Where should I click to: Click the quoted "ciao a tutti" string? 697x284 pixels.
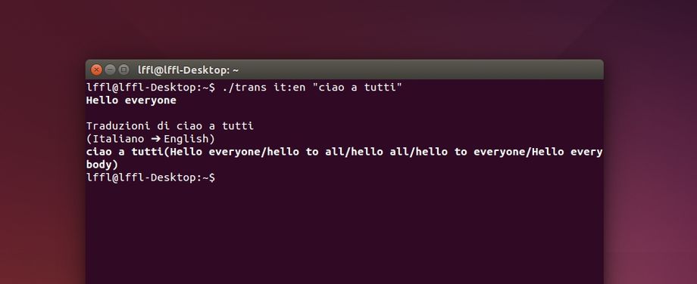coord(357,88)
